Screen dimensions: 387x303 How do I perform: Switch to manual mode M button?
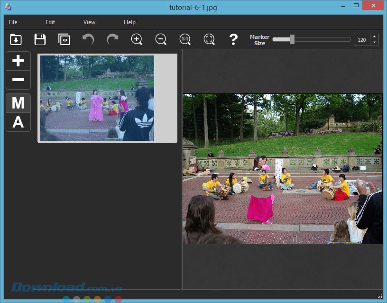(18, 103)
